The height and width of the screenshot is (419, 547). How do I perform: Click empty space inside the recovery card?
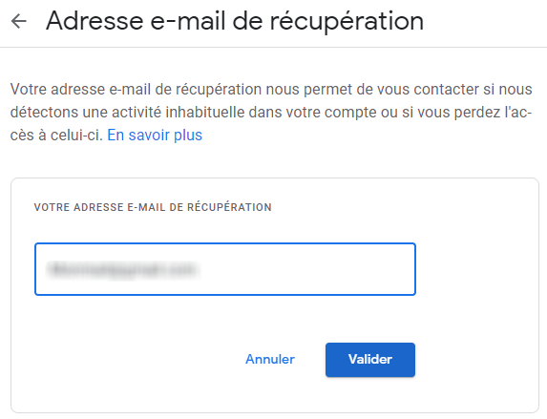click(x=474, y=314)
